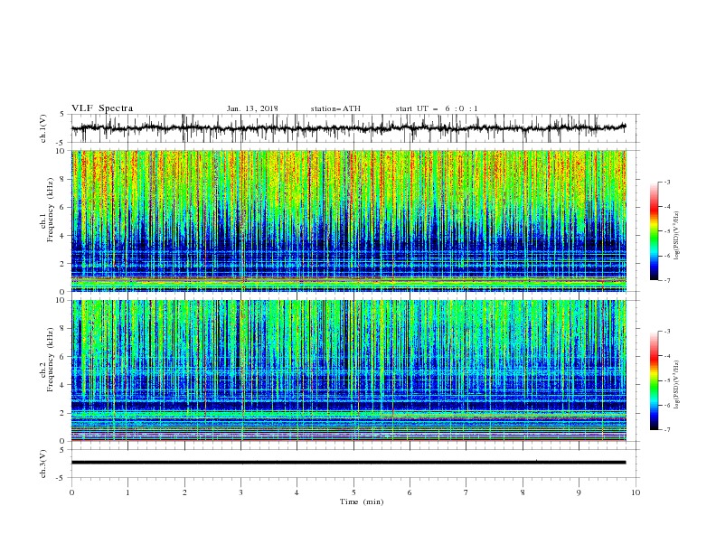Click time axis tick label '3'
Image resolution: width=716 pixels, height=553 pixels.
click(240, 492)
